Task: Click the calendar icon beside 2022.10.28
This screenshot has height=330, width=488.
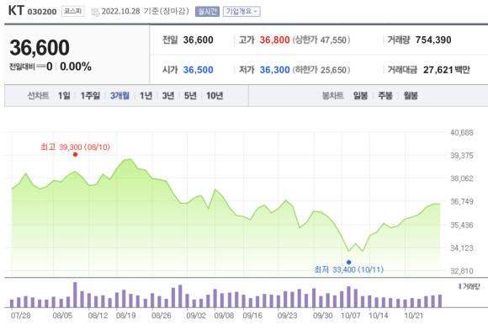Action: [95, 12]
